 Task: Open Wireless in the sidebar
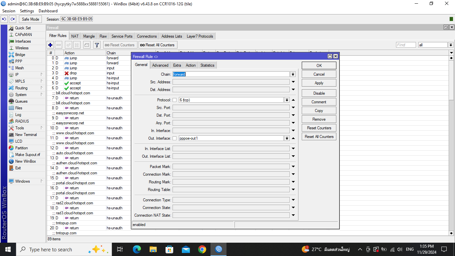point(22,48)
